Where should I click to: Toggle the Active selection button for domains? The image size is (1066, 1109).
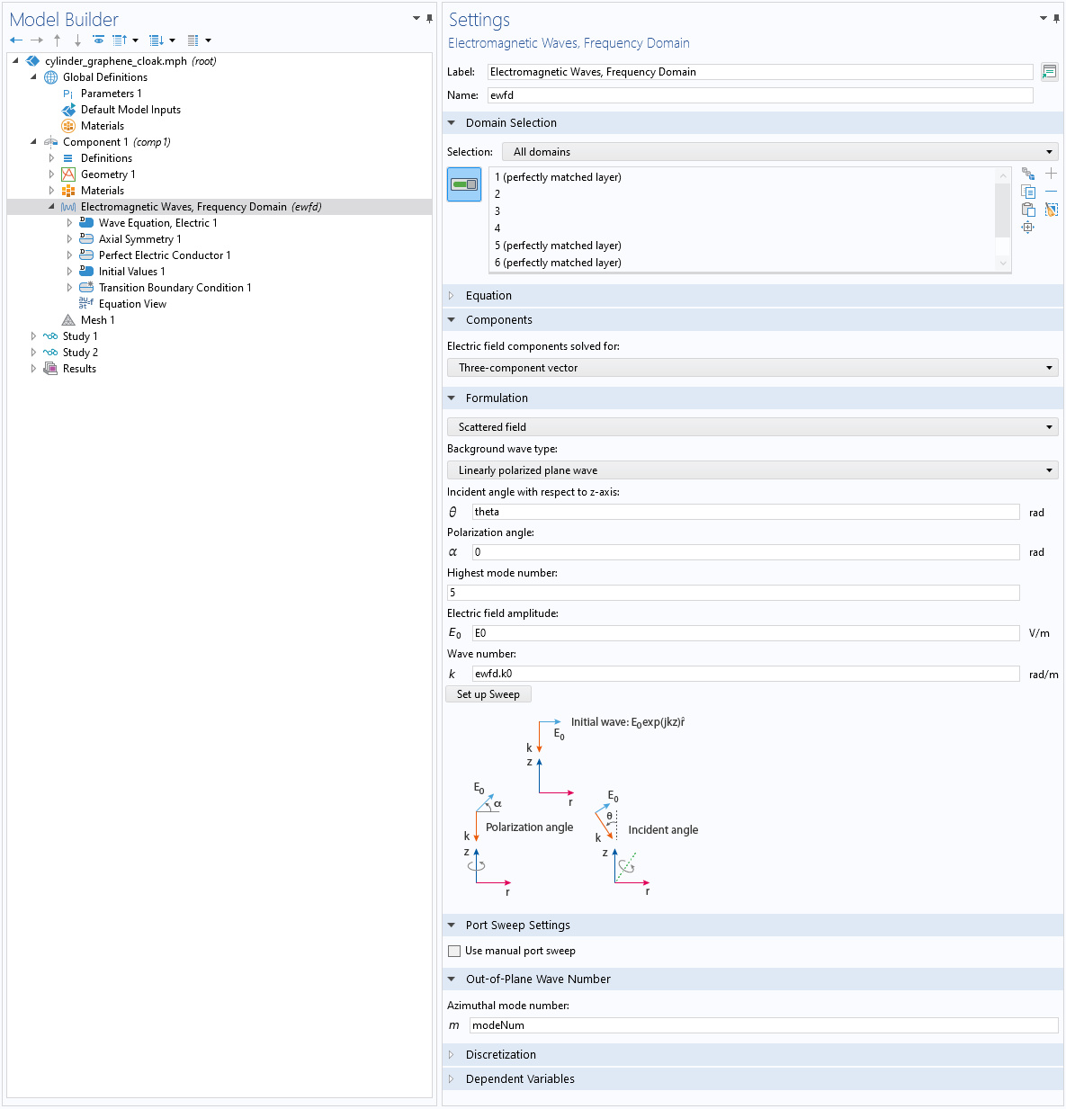(x=464, y=184)
